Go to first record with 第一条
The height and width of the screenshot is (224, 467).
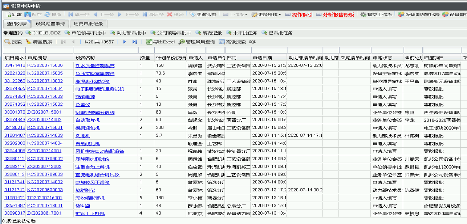pos(78,14)
